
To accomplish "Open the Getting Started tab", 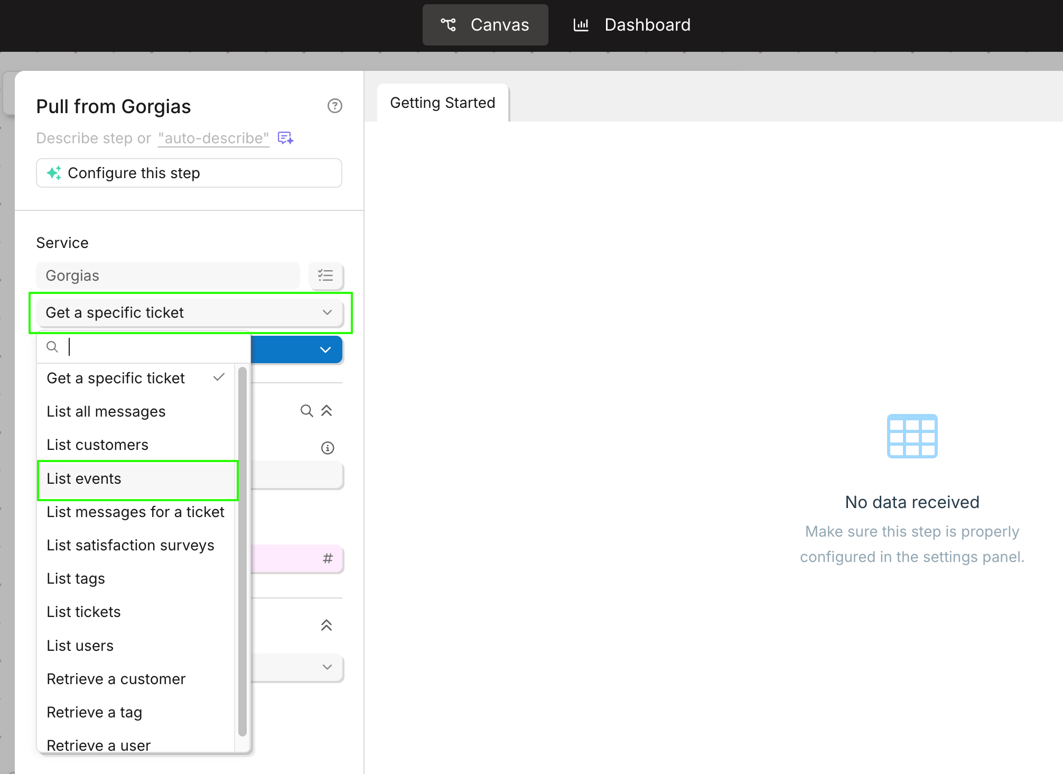I will 442,103.
